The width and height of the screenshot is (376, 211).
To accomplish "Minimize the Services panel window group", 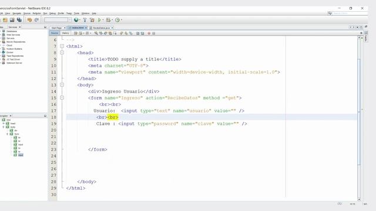I will 45,28.
